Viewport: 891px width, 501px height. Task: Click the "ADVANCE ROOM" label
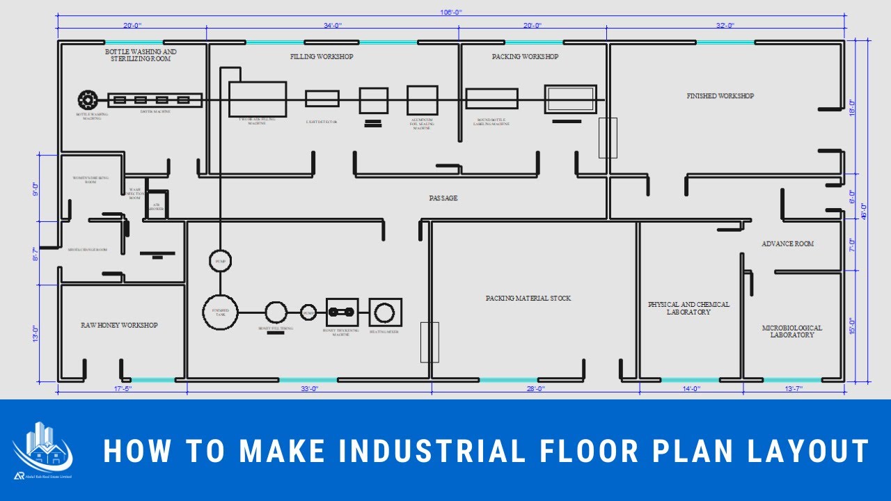[x=788, y=244]
